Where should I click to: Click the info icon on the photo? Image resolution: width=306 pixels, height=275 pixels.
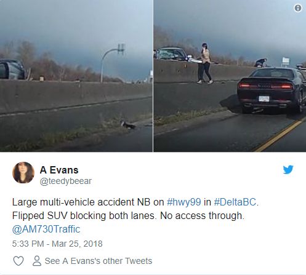point(298,8)
